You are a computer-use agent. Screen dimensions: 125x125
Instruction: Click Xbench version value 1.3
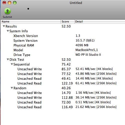[x=78, y=36]
